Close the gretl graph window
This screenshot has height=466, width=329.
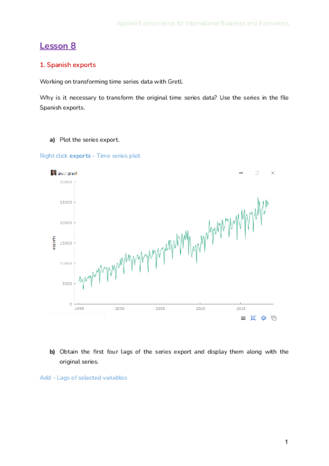pos(273,173)
